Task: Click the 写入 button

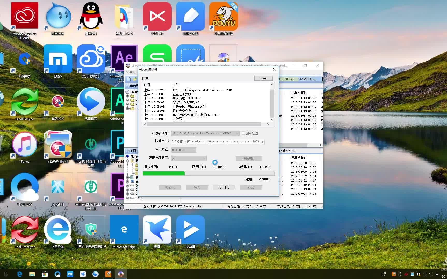Action: pyautogui.click(x=197, y=187)
